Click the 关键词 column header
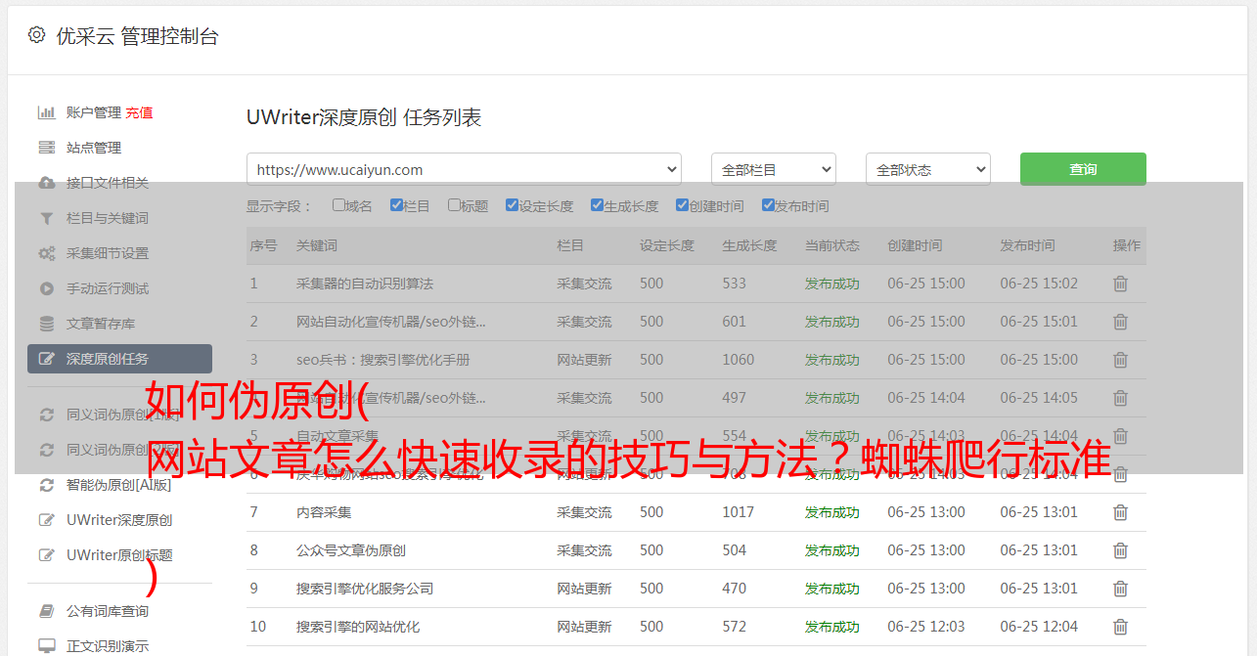The height and width of the screenshot is (656, 1257). (316, 245)
